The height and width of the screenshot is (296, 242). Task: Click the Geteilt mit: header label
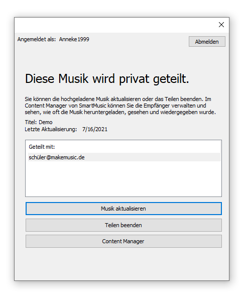[x=42, y=147]
